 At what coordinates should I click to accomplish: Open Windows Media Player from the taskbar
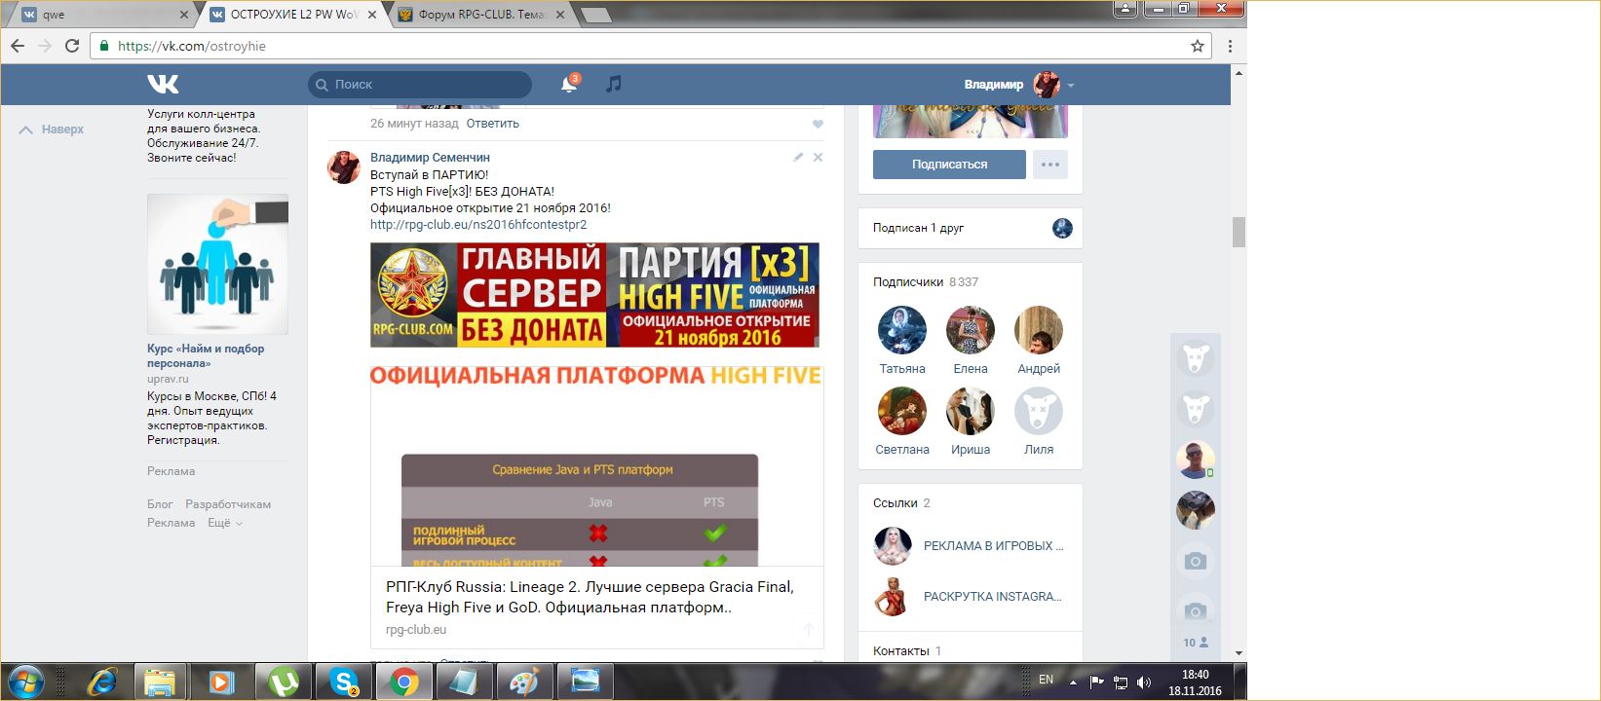[x=221, y=682]
